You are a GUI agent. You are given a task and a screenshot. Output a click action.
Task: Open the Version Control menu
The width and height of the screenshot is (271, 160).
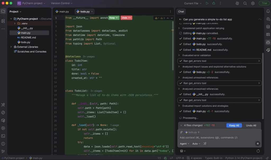[x=61, y=3]
